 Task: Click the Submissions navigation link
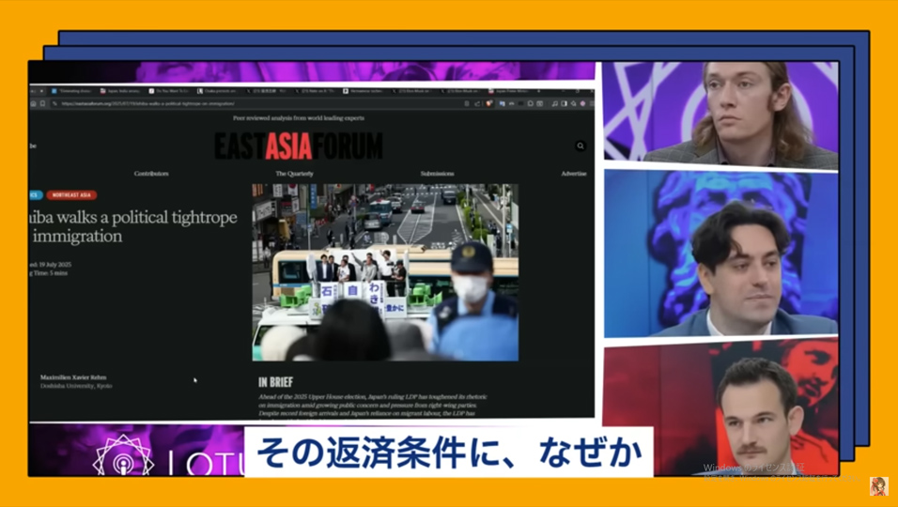pos(437,174)
